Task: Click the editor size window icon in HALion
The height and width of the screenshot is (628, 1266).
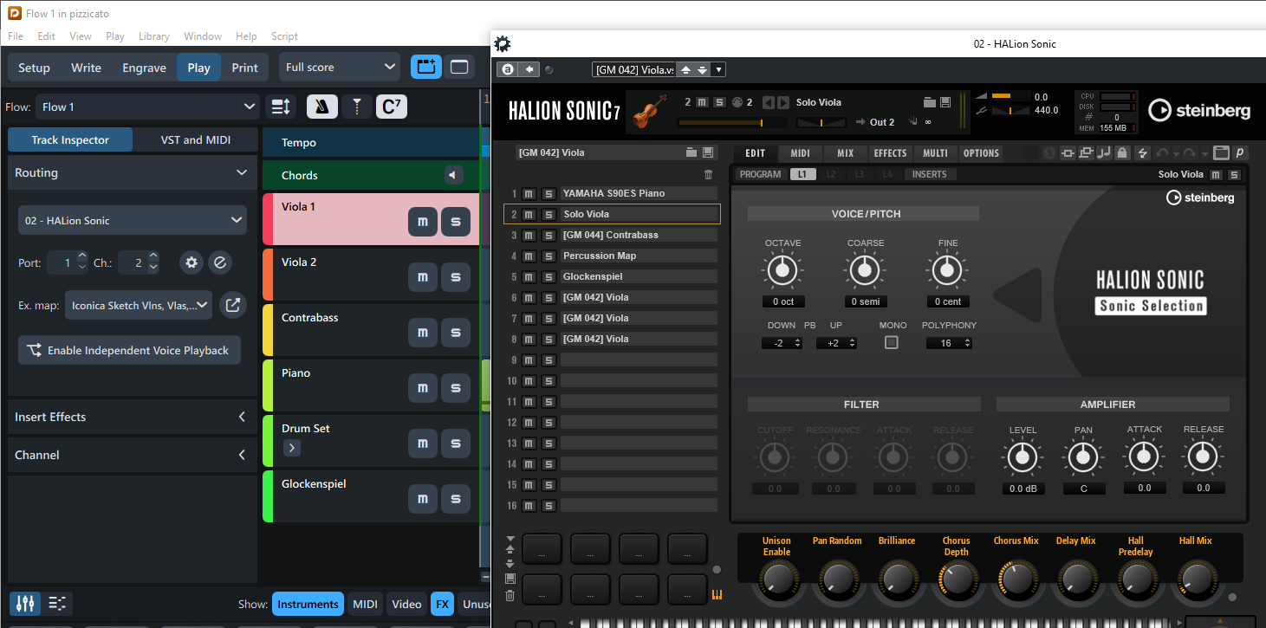Action: coord(1221,153)
